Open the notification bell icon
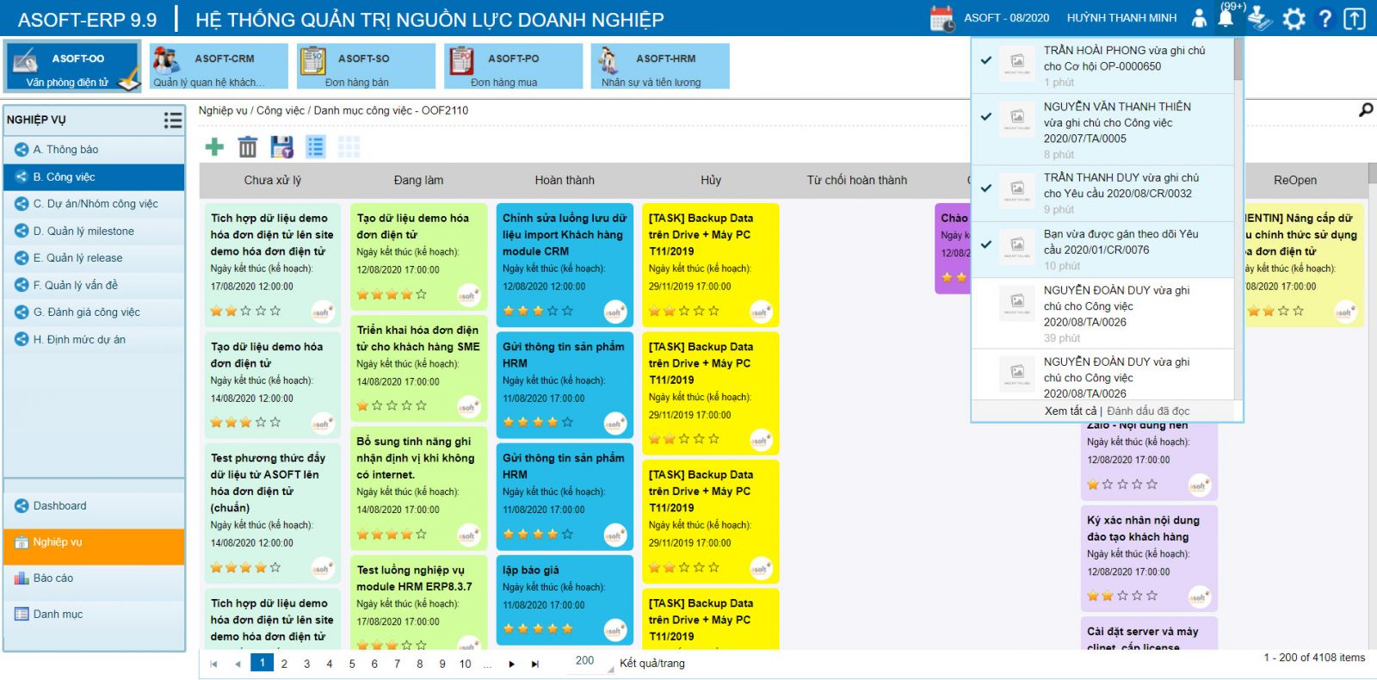1377x680 pixels. tap(1226, 17)
